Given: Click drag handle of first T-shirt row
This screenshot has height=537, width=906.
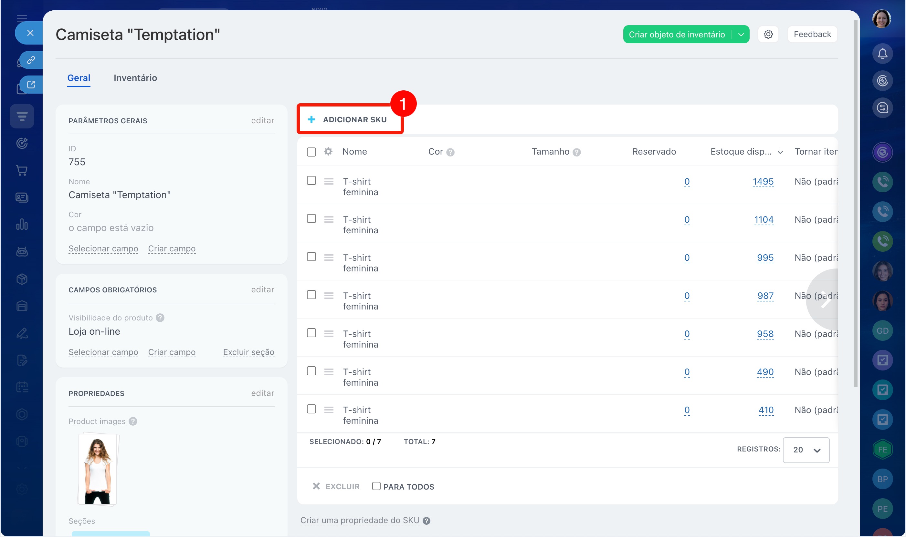Looking at the screenshot, I should 329,181.
